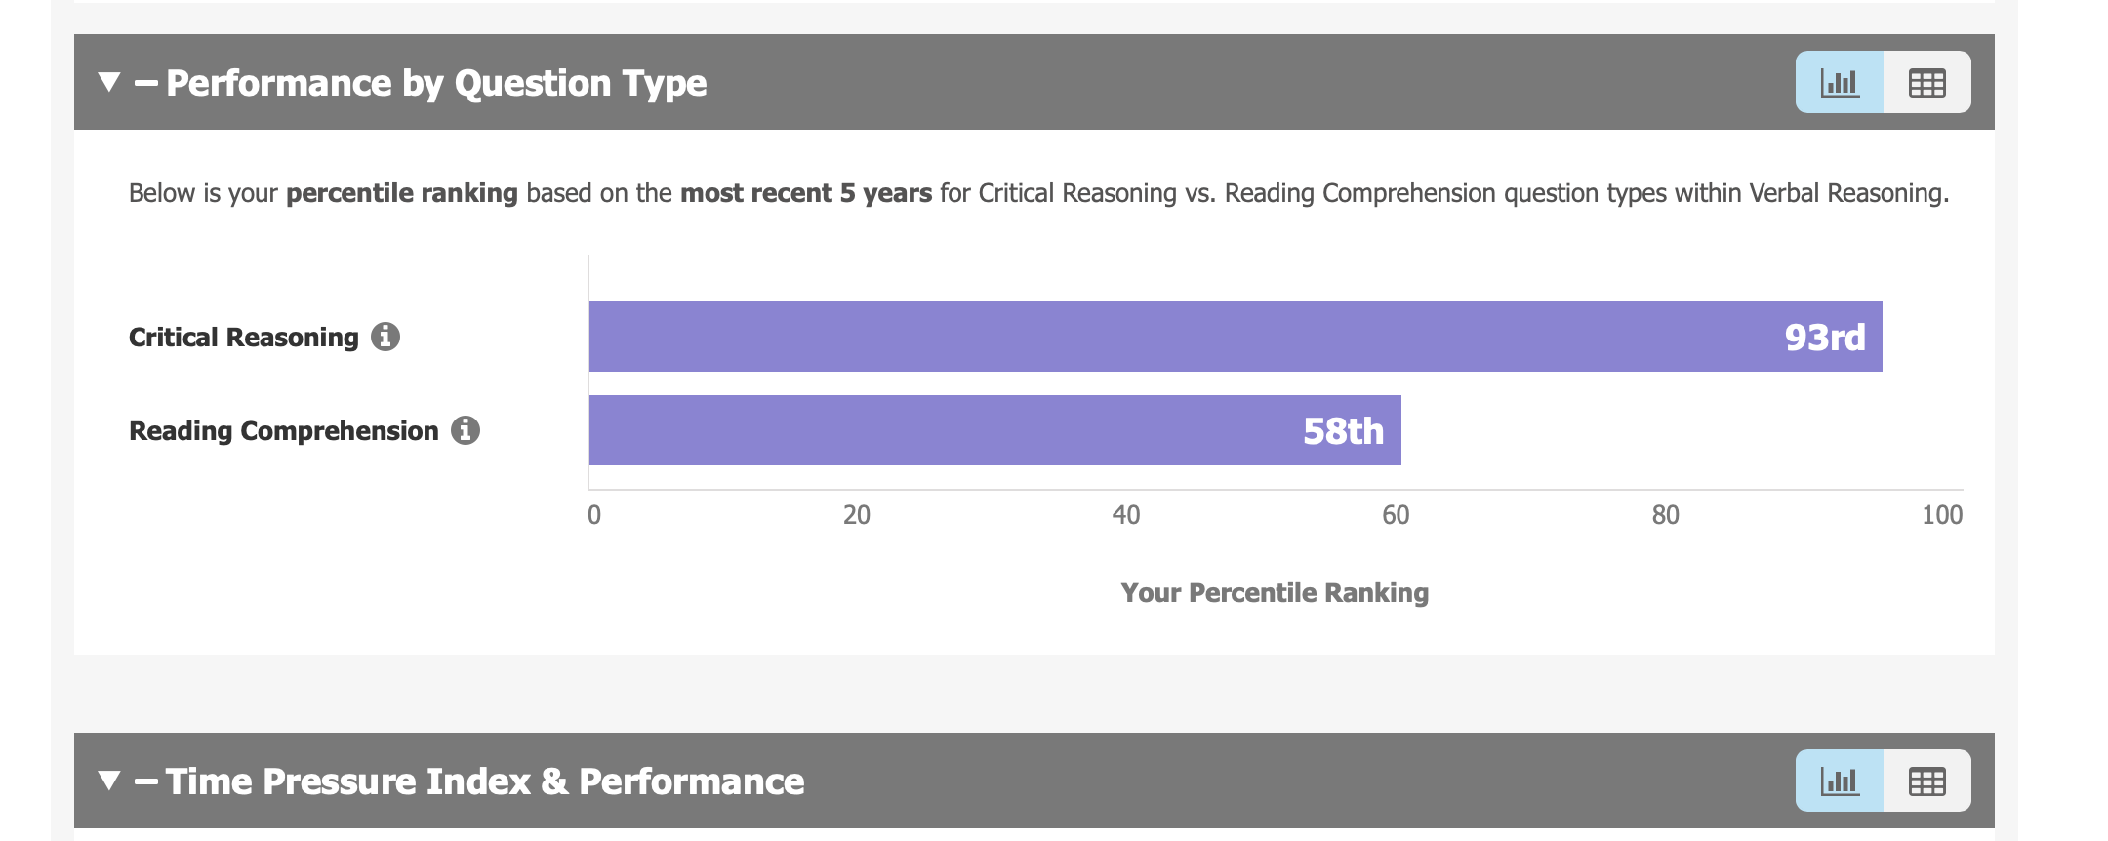Switch Performance by Question Type to chart view

pyautogui.click(x=1840, y=82)
